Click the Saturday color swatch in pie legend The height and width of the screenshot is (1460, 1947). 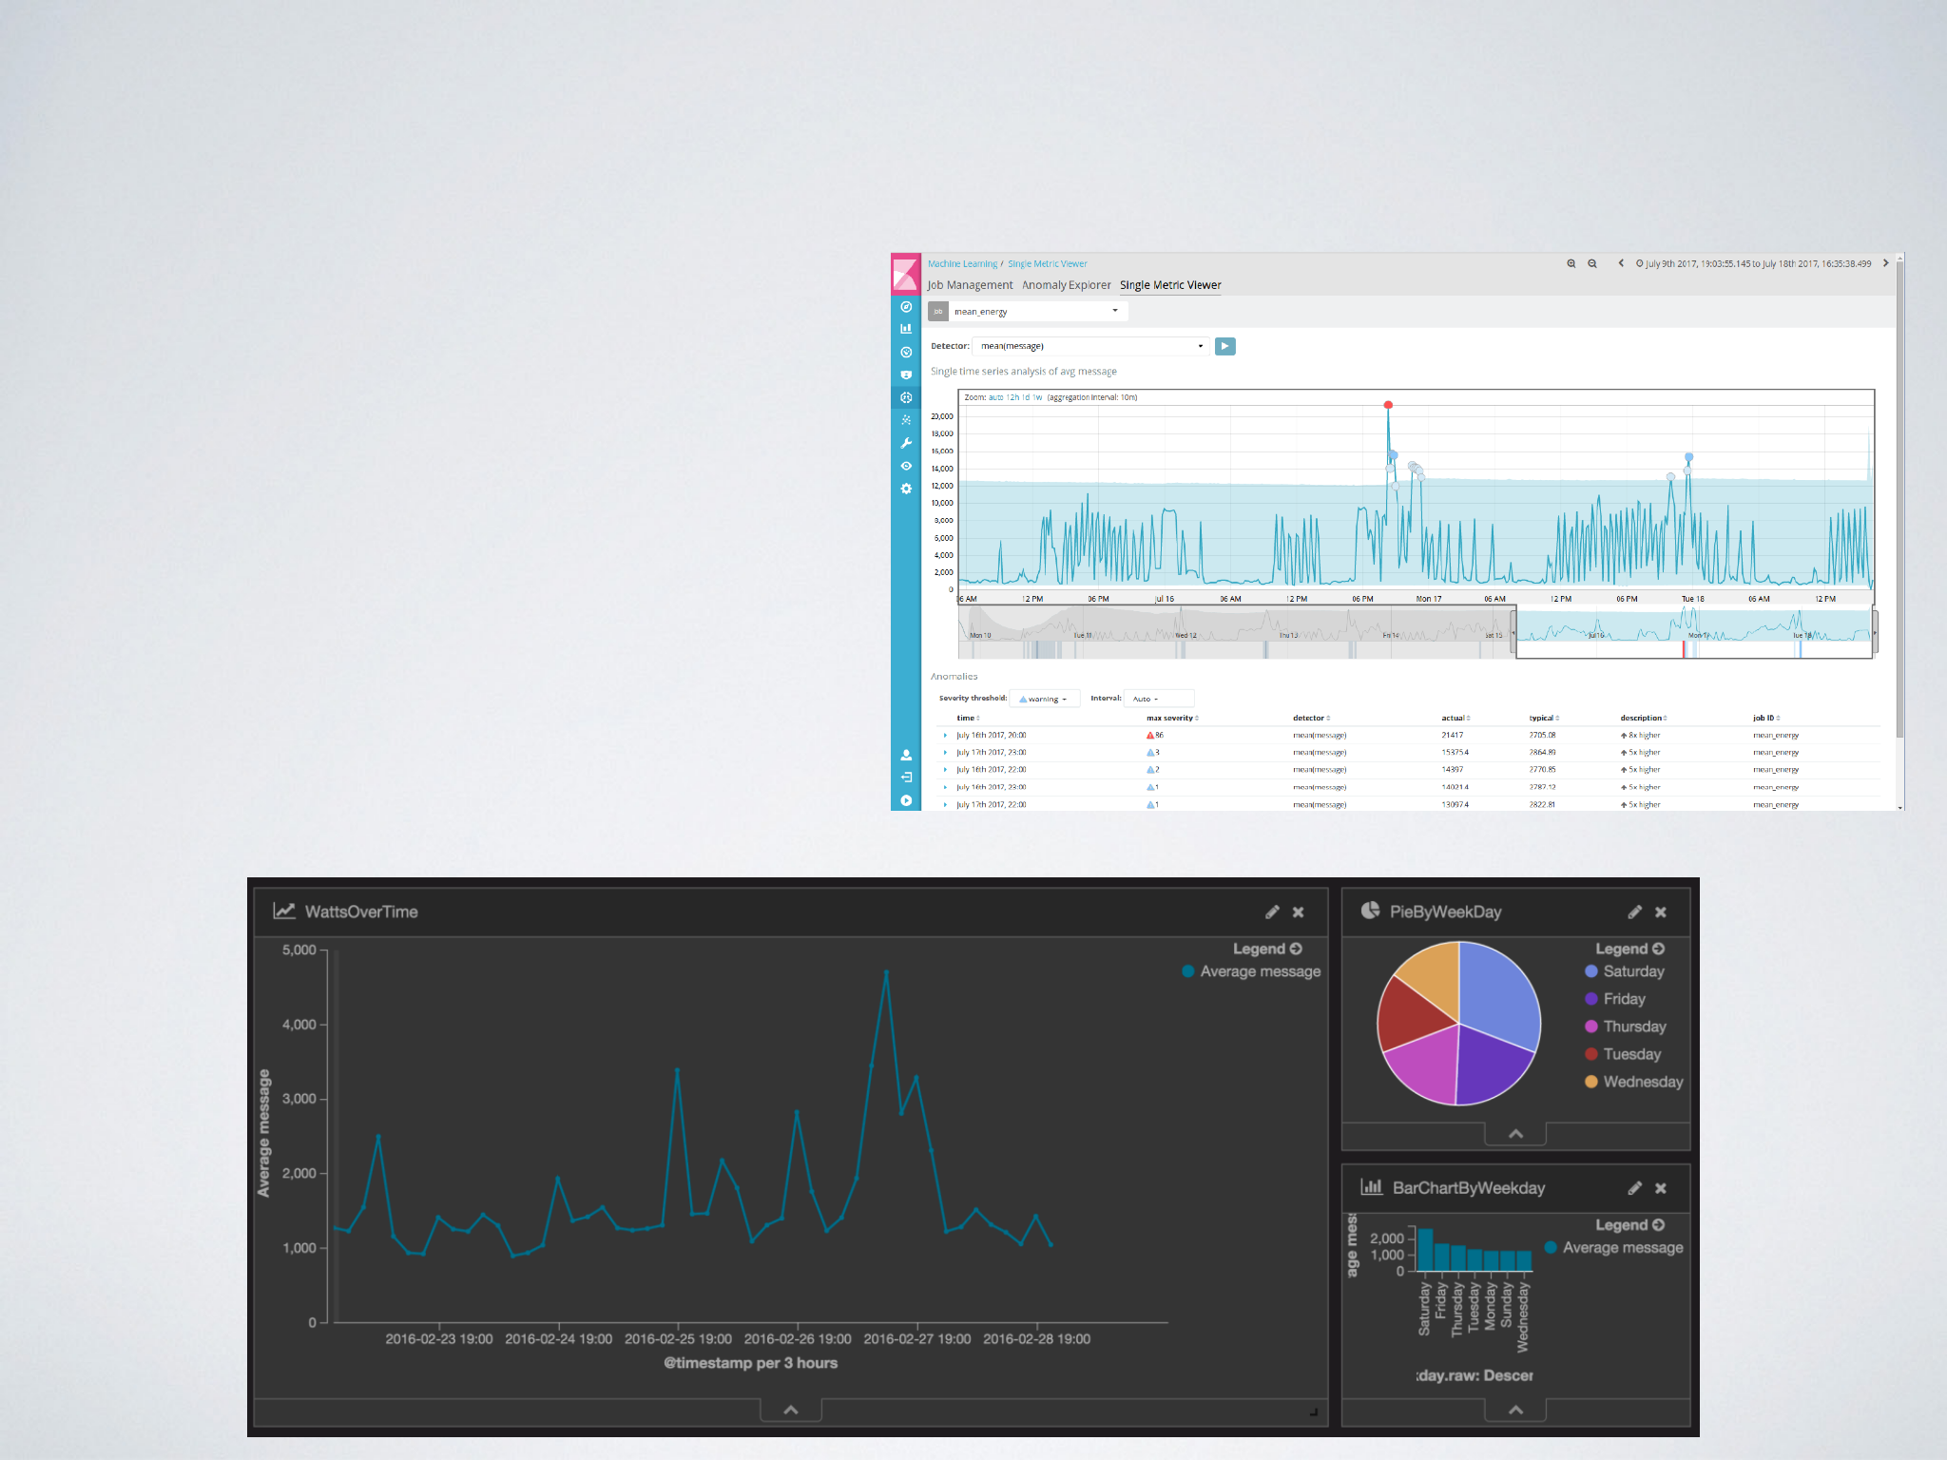[1590, 971]
